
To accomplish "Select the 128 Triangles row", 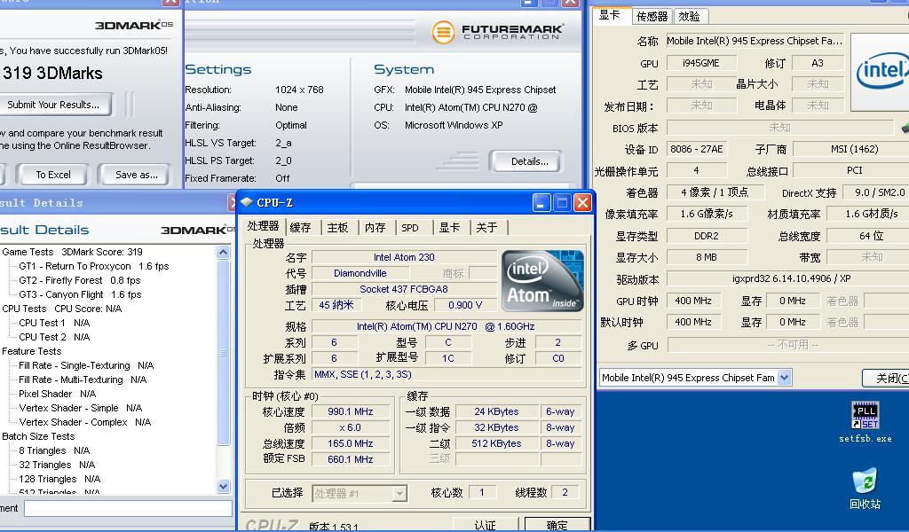I will 59,479.
